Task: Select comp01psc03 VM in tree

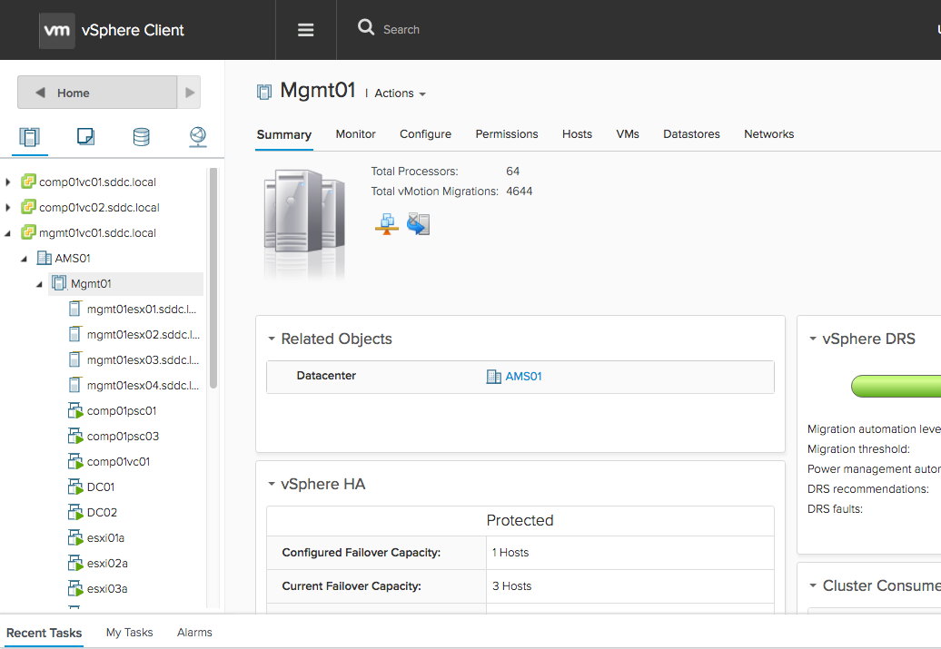Action: tap(123, 436)
